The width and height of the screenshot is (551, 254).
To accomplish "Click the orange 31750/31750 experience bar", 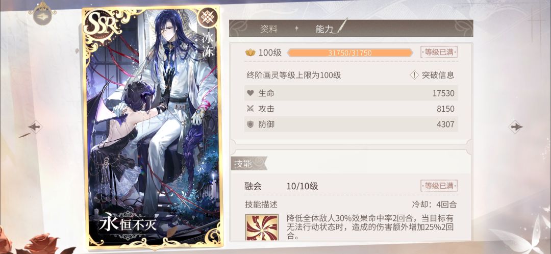I will (350, 53).
